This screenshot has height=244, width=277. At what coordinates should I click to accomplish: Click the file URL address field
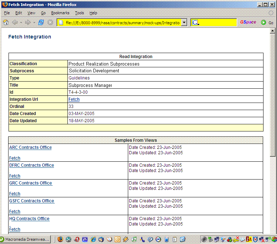[123, 23]
